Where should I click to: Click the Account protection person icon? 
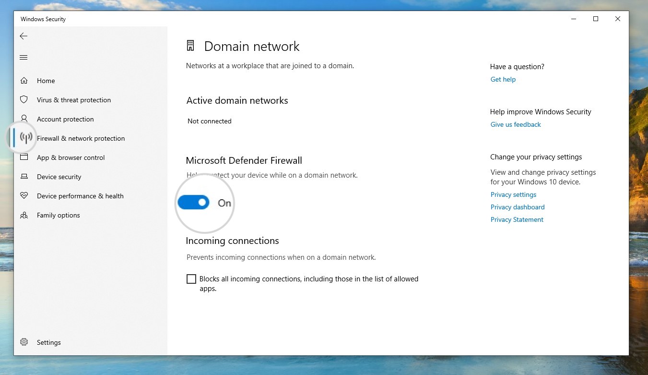point(24,119)
